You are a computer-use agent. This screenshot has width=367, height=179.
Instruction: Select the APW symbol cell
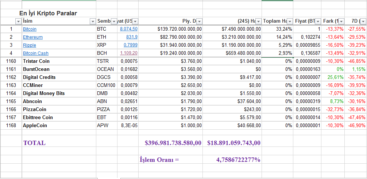(107, 125)
